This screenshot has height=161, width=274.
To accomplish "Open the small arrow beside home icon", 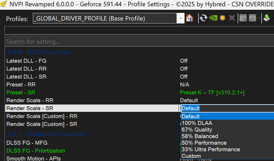I will click(x=196, y=18).
